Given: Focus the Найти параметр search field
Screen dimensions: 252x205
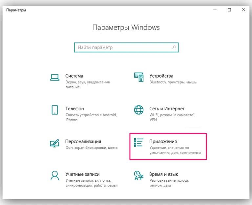Looking at the screenshot, I should 126,47.
